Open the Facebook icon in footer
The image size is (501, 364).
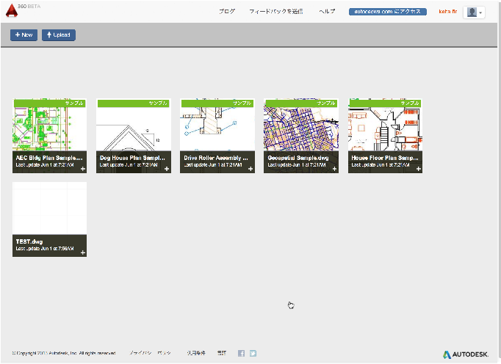click(241, 353)
